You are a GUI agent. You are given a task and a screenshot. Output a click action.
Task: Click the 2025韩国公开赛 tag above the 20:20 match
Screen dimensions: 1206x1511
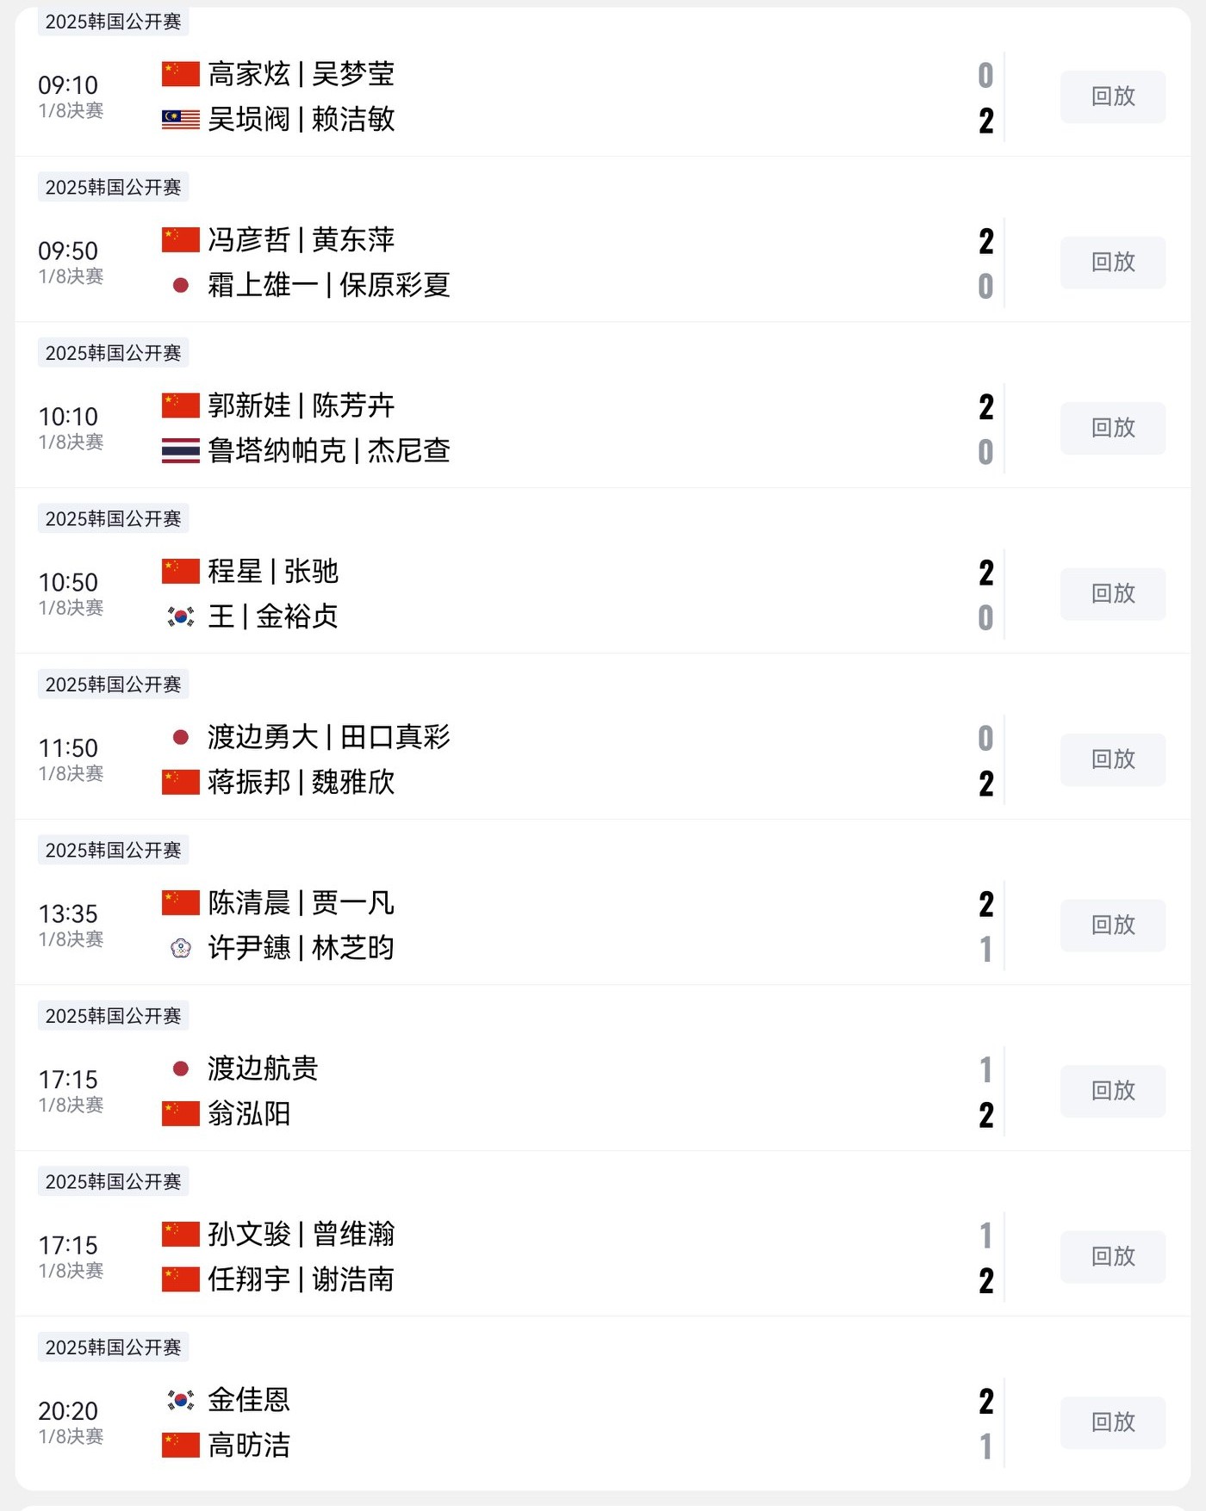tap(113, 1347)
